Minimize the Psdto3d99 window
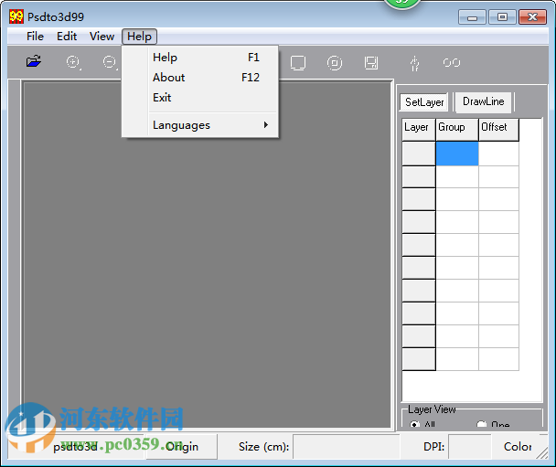556x467 pixels. pos(472,17)
